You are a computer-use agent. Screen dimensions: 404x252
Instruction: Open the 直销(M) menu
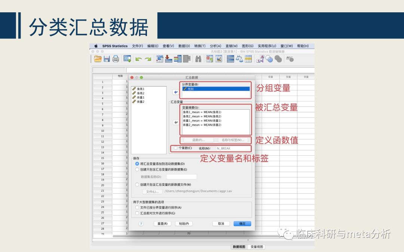click(x=232, y=46)
